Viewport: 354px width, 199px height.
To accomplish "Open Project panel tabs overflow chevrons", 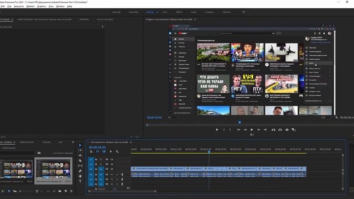I will pyautogui.click(x=73, y=143).
